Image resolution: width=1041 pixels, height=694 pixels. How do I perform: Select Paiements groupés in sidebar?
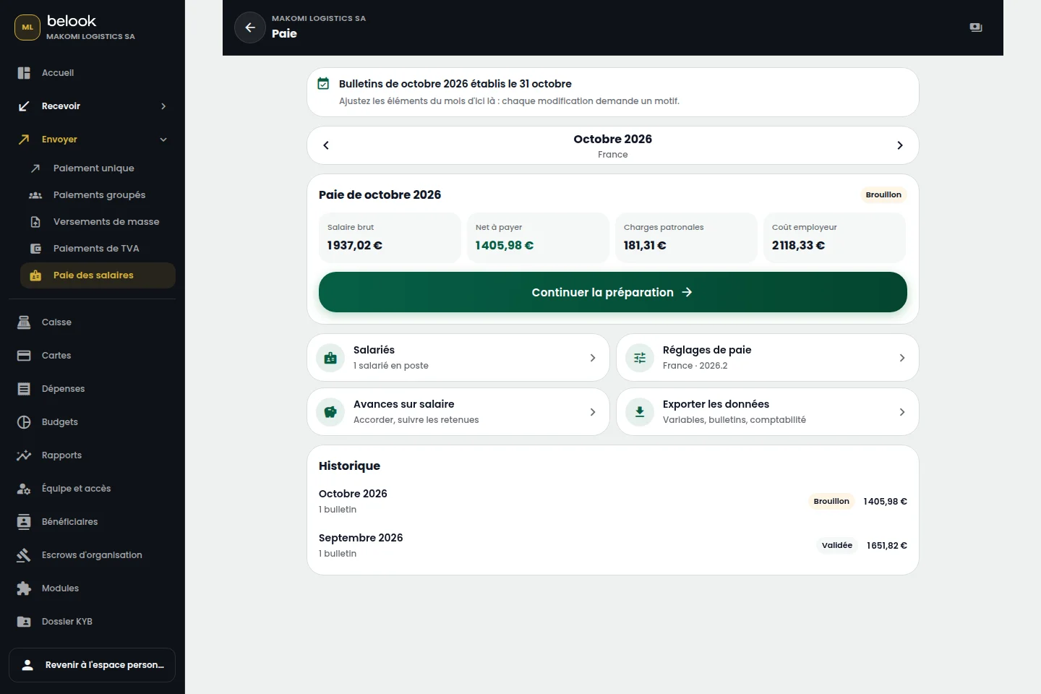click(x=98, y=195)
